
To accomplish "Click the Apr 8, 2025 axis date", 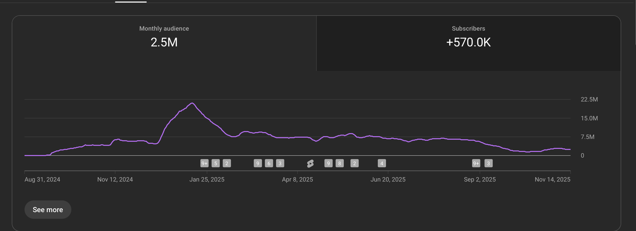I will coord(298,179).
